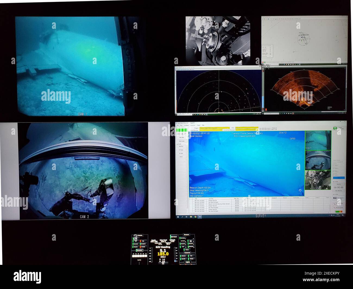Click the Lights heading on control panel
Viewport: 353px width, 289px height.
click(187, 262)
